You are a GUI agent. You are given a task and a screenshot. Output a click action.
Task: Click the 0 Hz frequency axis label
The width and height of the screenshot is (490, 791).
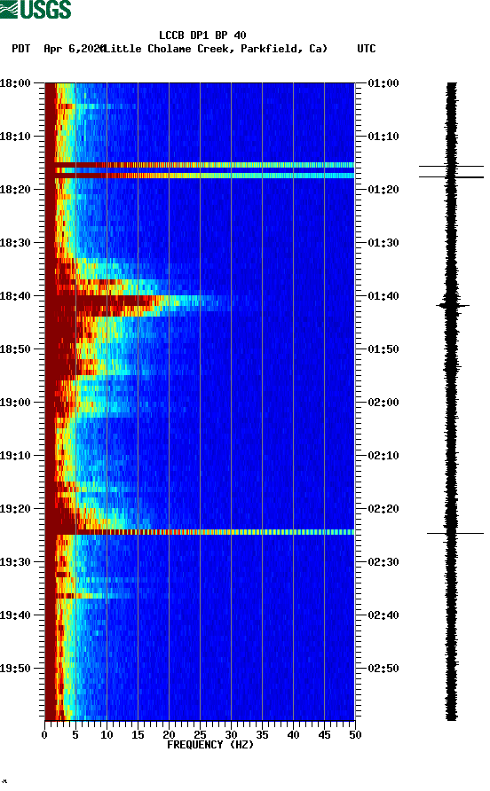coord(44,735)
